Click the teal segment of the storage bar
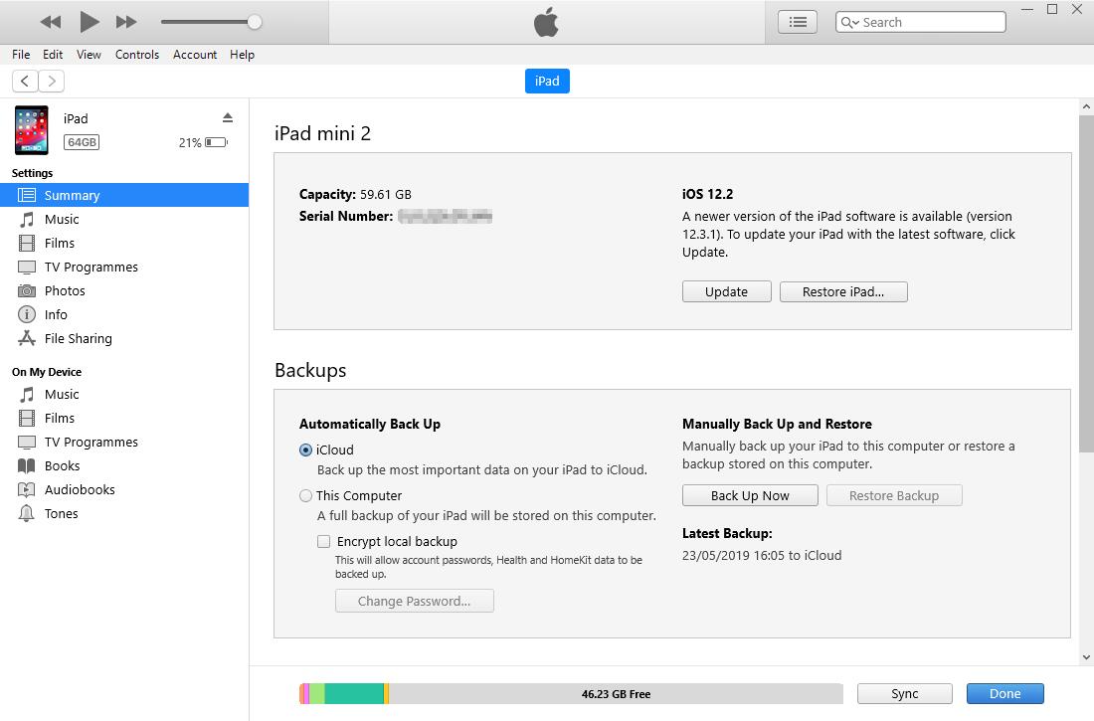Screen dimensions: 1094x721 pos(354,694)
